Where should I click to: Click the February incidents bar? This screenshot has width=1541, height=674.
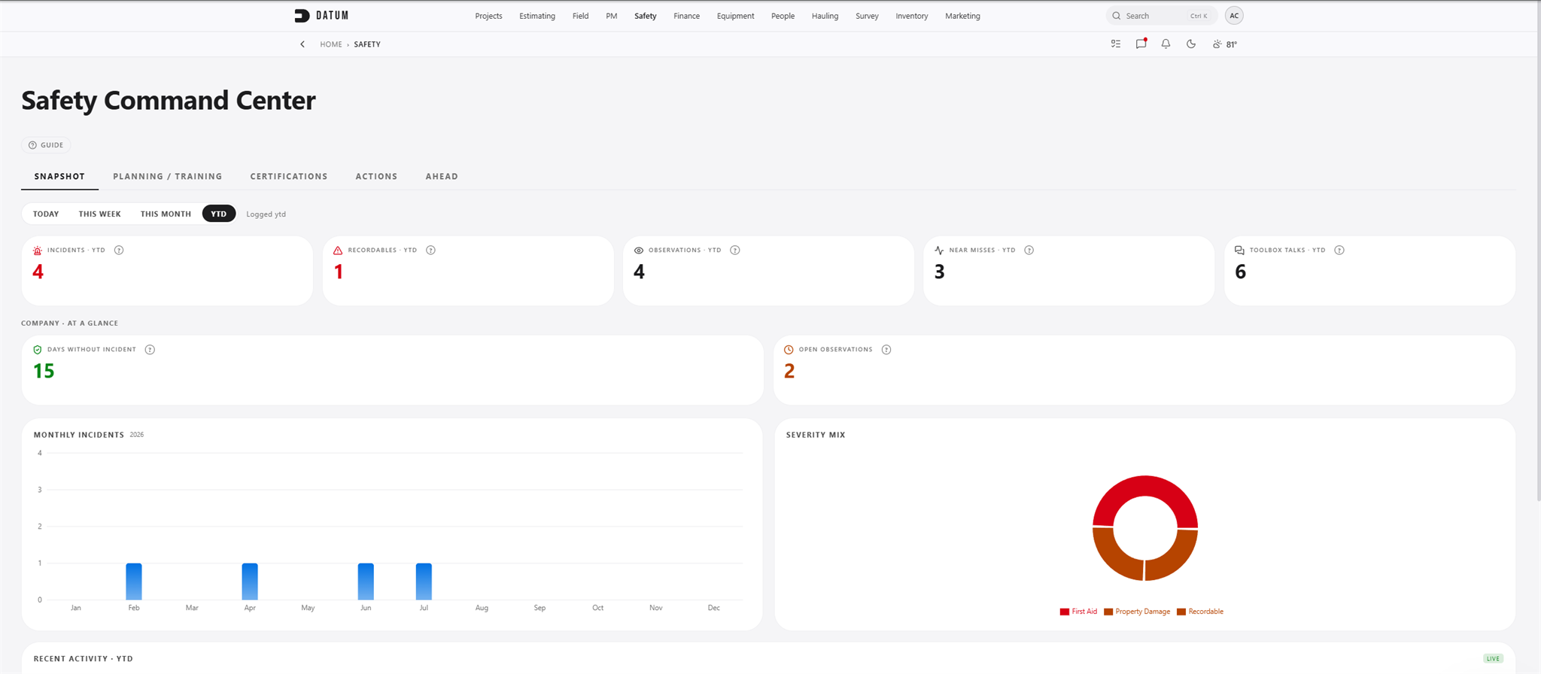[134, 581]
